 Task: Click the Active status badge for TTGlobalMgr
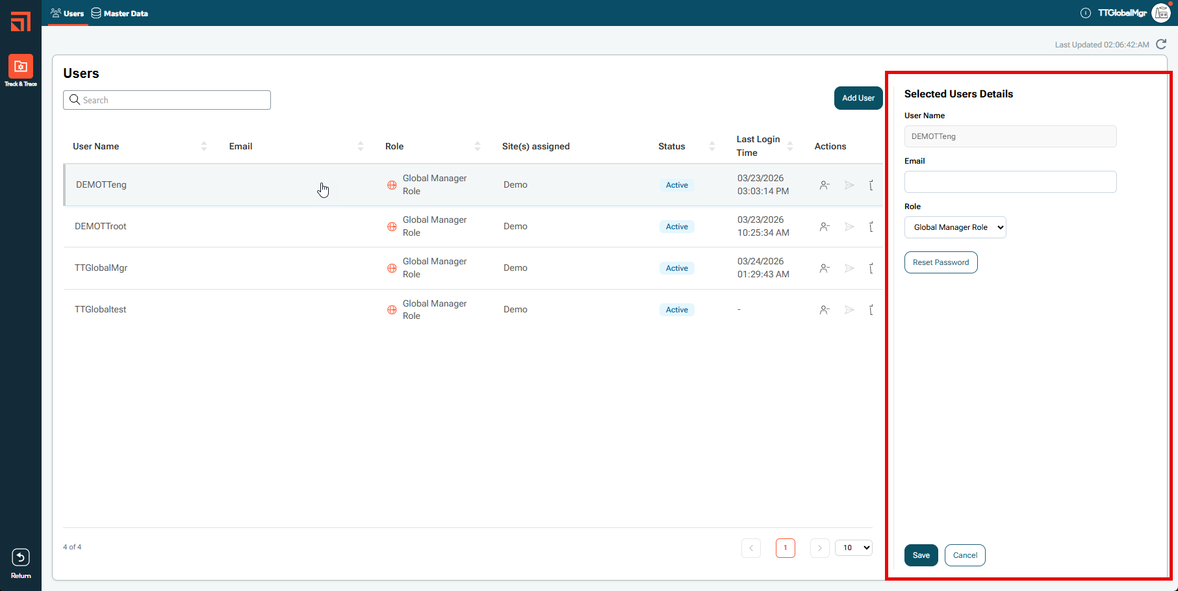tap(677, 268)
